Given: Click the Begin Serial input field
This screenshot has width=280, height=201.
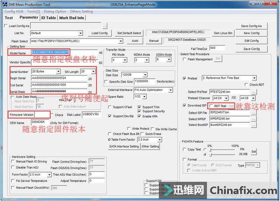Looking at the screenshot, I should pos(59,78).
